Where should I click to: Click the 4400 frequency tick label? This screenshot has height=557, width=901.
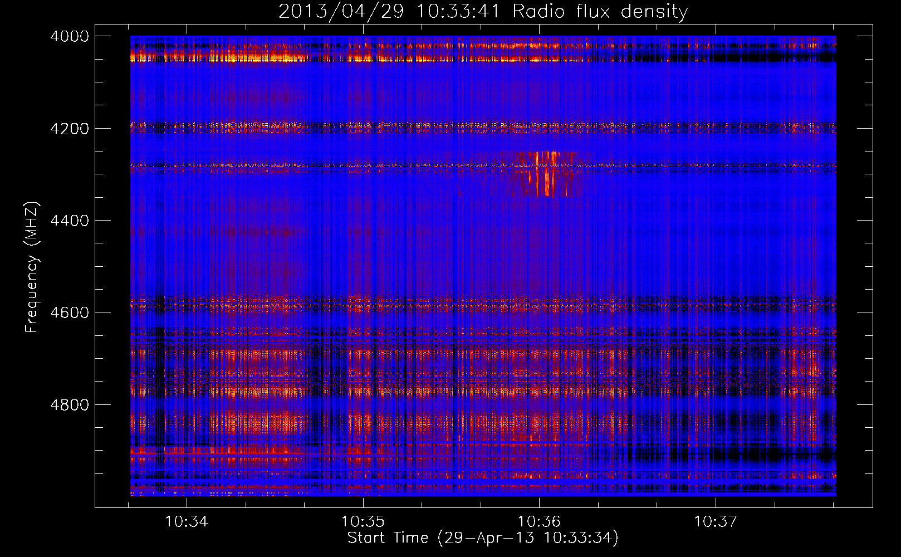[70, 221]
